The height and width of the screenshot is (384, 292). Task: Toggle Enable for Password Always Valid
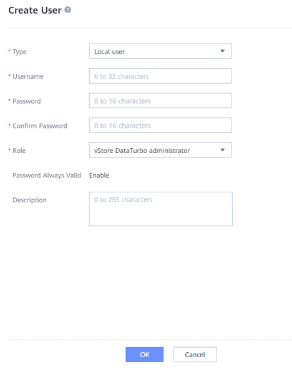[99, 175]
